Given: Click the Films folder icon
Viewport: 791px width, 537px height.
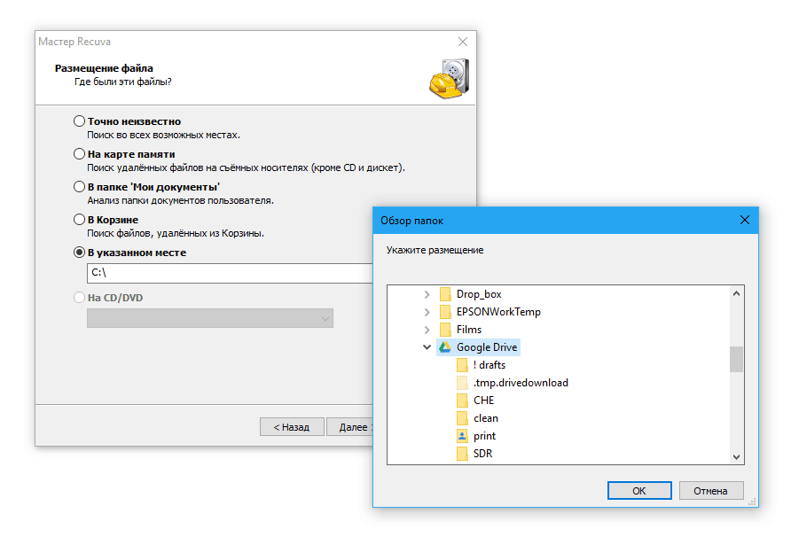Looking at the screenshot, I should tap(445, 330).
